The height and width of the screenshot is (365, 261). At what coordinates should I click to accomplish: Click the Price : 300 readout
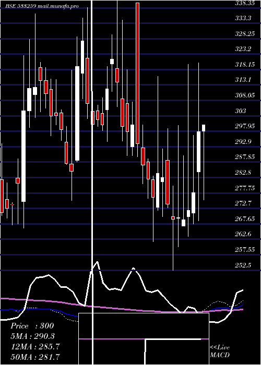pyautogui.click(x=32, y=326)
